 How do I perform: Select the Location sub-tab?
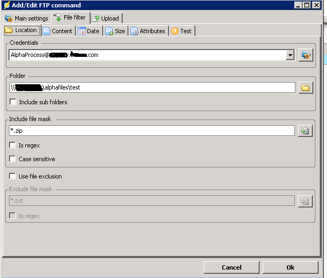pyautogui.click(x=22, y=31)
